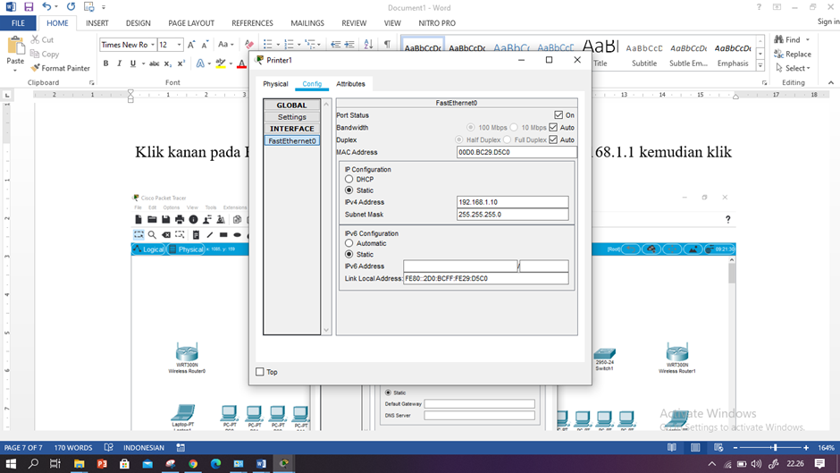
Task: Open File Explorer from taskbar
Action: click(79, 463)
